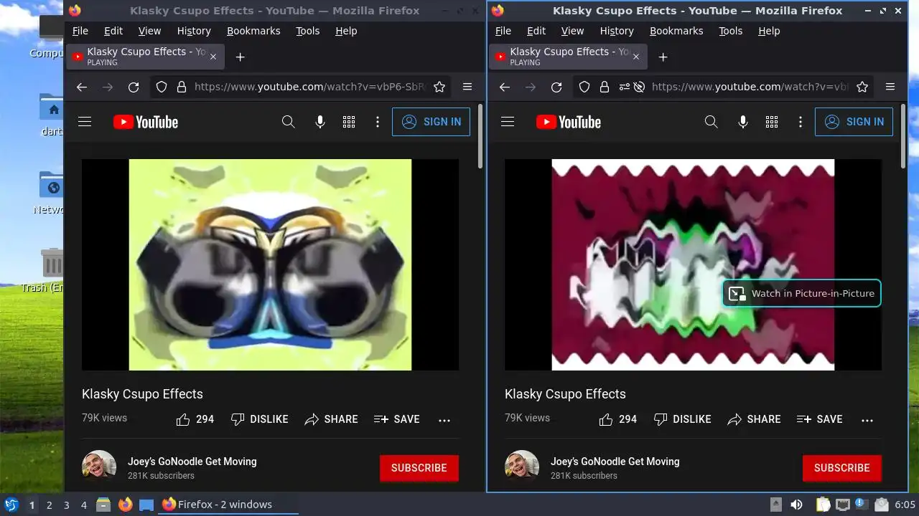Viewport: 919px width, 516px height.
Task: Save video to playlist in right window
Action: (x=820, y=419)
